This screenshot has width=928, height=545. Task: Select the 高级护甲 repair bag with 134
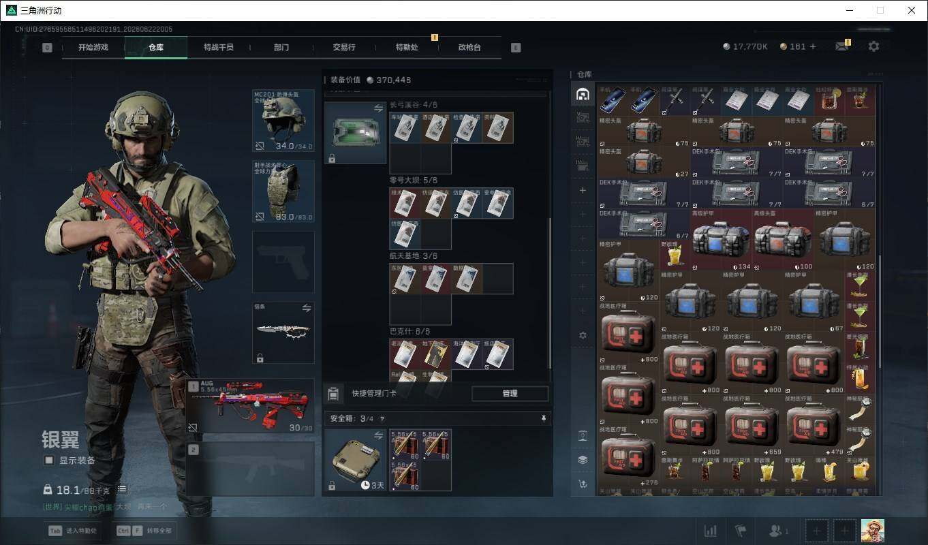(x=721, y=240)
